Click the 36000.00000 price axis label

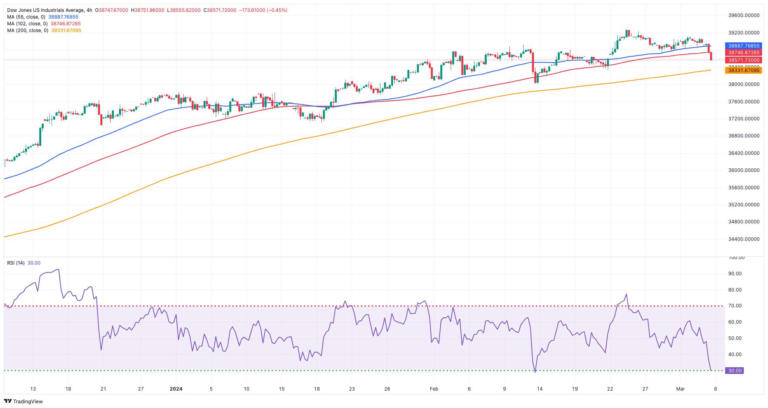click(x=744, y=170)
